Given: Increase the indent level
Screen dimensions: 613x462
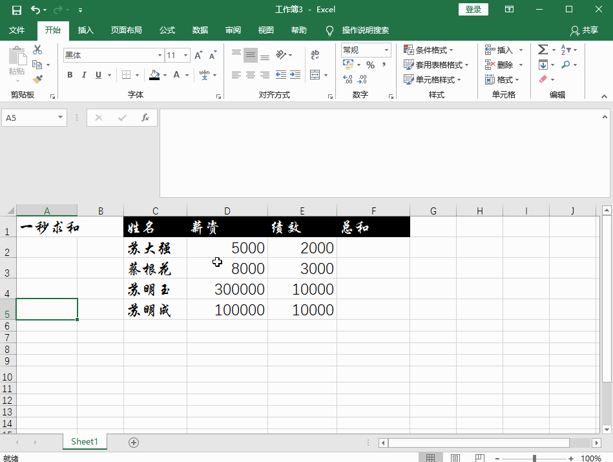Looking at the screenshot, I should point(295,75).
